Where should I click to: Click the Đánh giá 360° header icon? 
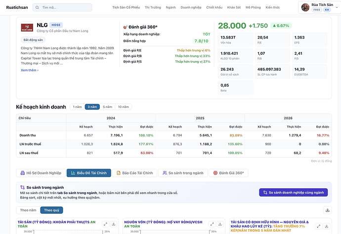125,27
